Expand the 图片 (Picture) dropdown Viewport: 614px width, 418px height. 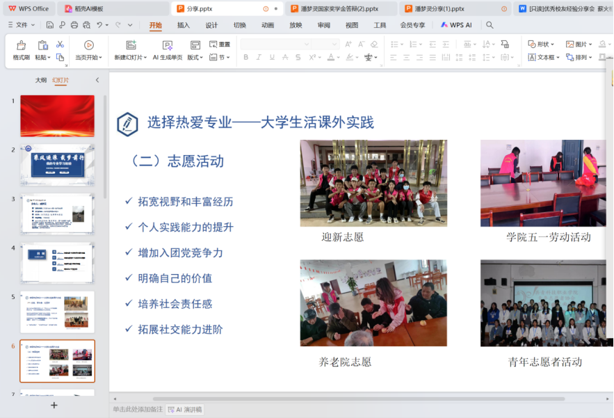point(579,45)
